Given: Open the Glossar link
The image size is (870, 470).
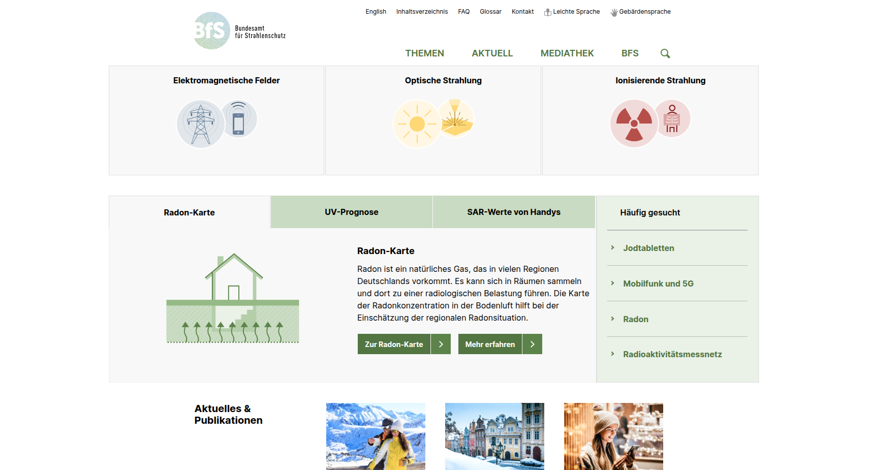Looking at the screenshot, I should click(490, 12).
